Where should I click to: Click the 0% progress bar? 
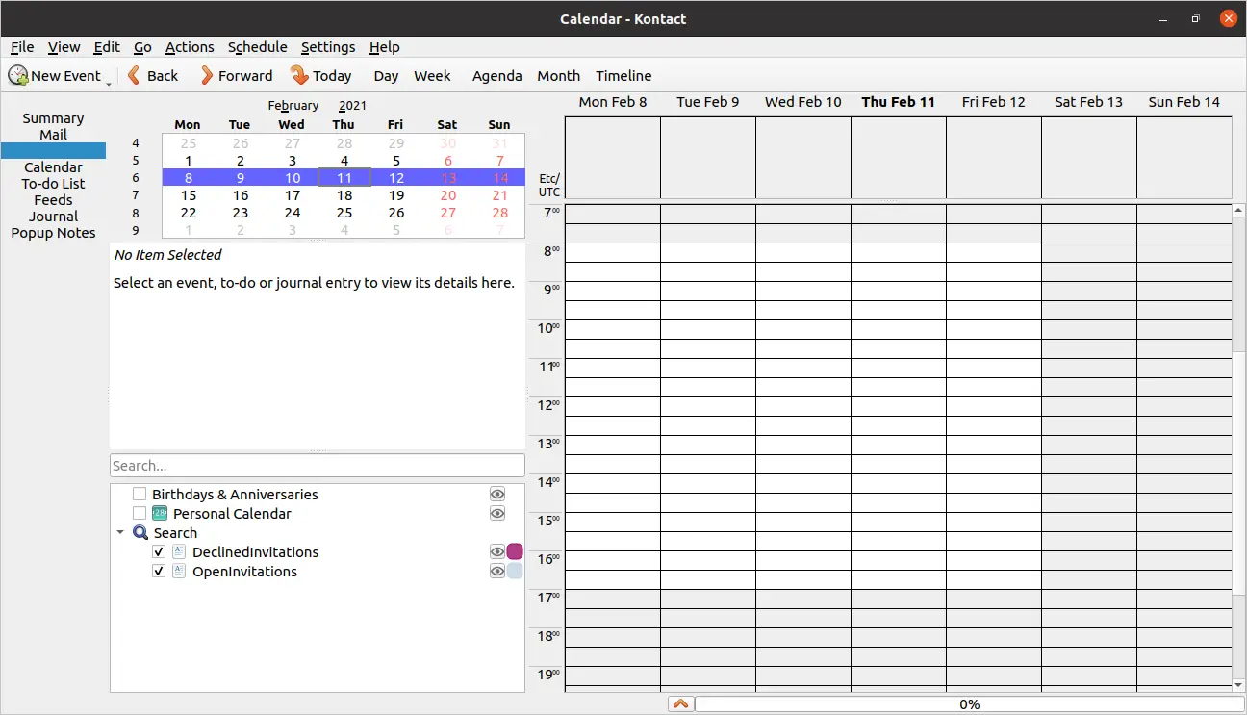969,704
